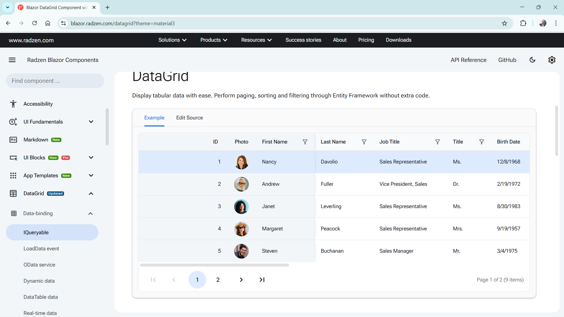
Task: Toggle dark mode with the moon icon
Action: 532,60
